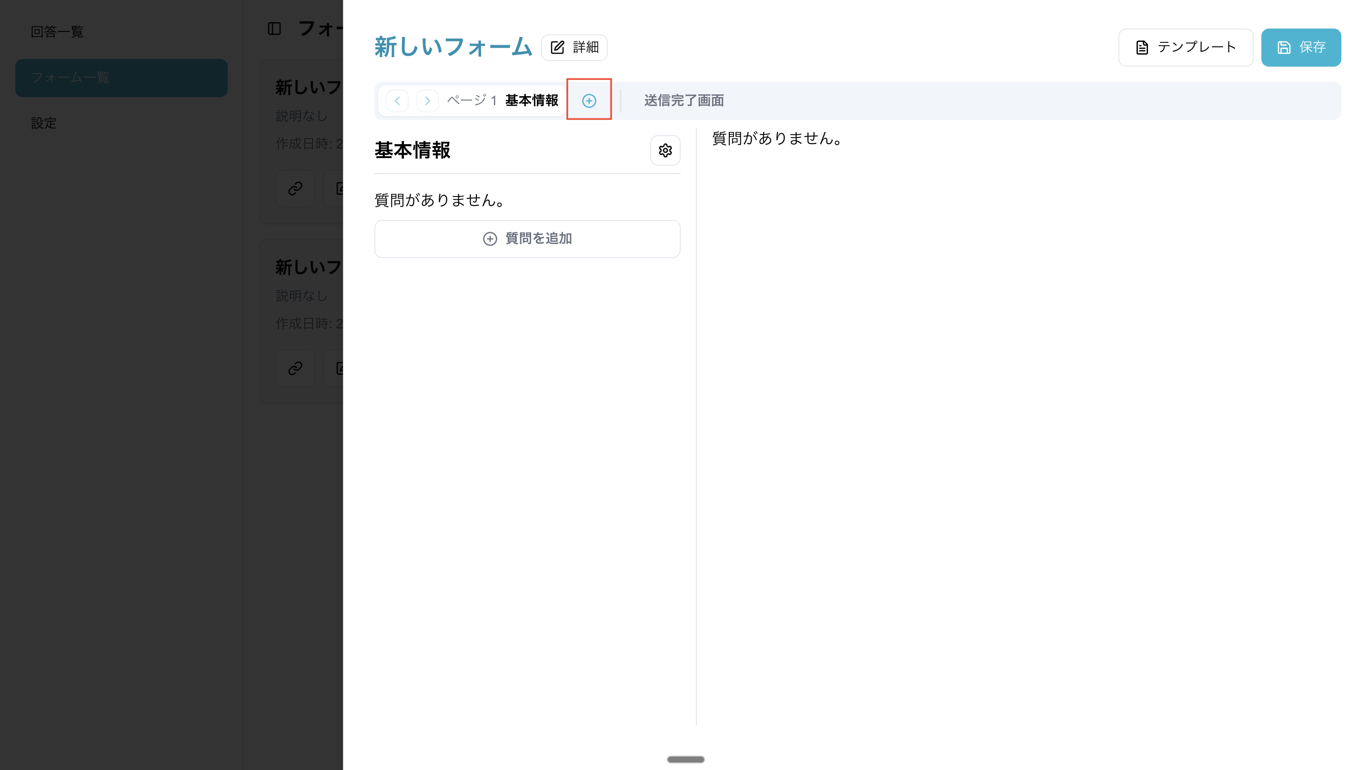This screenshot has width=1369, height=770.
Task: Click 質問を追加 to add a question
Action: tap(527, 238)
